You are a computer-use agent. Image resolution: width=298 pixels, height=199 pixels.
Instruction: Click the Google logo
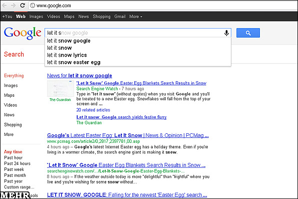(x=23, y=33)
